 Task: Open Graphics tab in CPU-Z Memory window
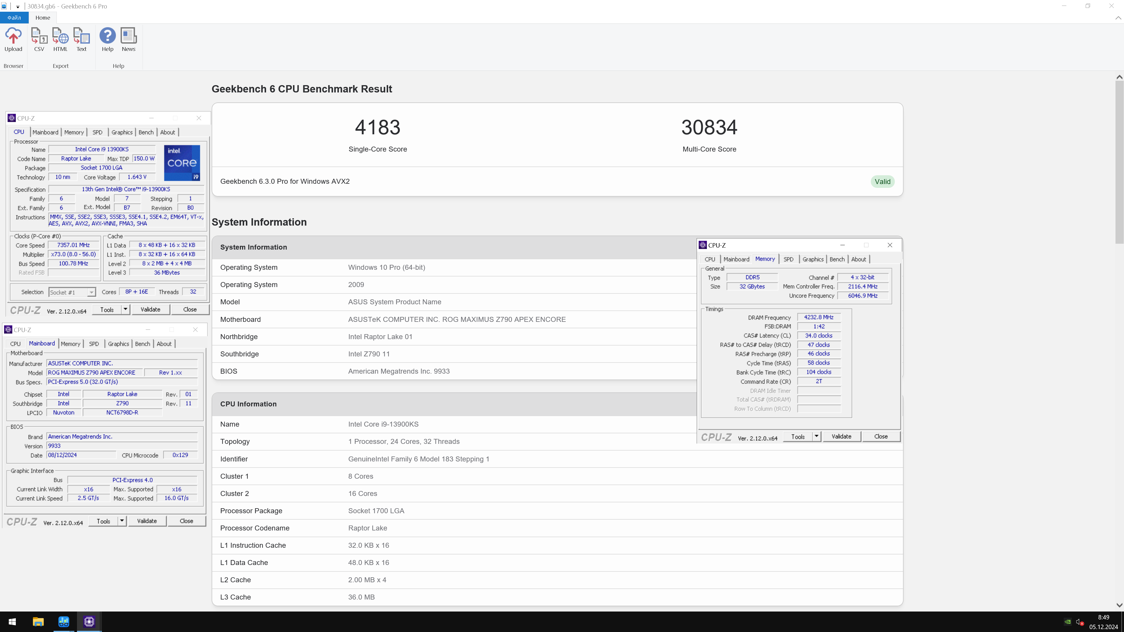[x=813, y=259]
